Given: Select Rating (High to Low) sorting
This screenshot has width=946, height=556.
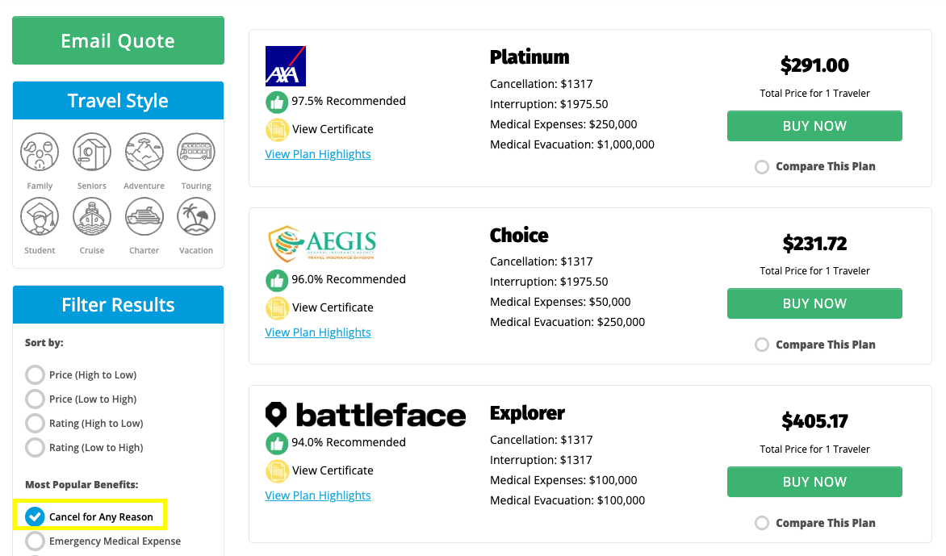Looking at the screenshot, I should pyautogui.click(x=35, y=424).
